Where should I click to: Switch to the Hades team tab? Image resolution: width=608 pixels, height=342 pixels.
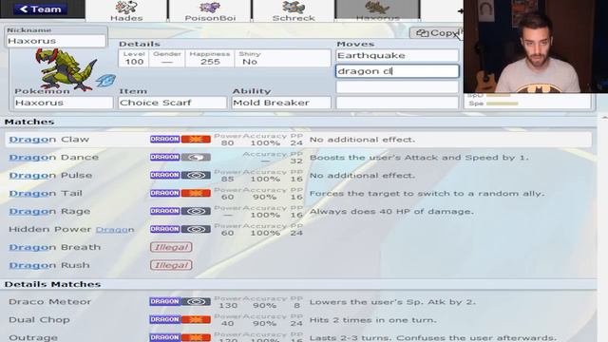click(126, 10)
